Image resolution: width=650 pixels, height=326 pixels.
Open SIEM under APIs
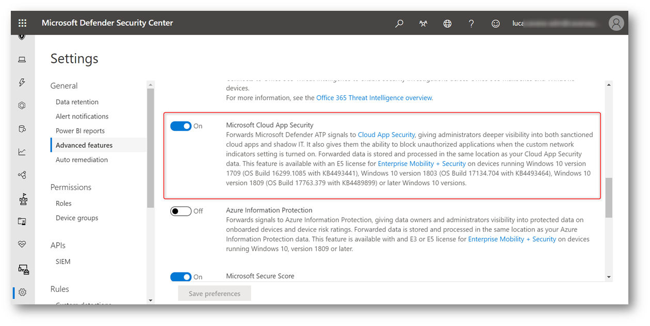[63, 262]
